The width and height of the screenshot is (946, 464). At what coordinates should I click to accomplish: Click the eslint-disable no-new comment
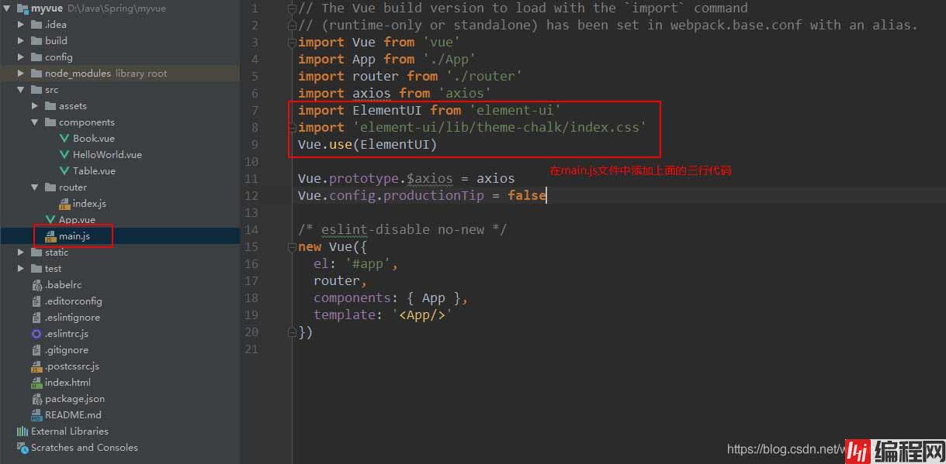(x=402, y=230)
